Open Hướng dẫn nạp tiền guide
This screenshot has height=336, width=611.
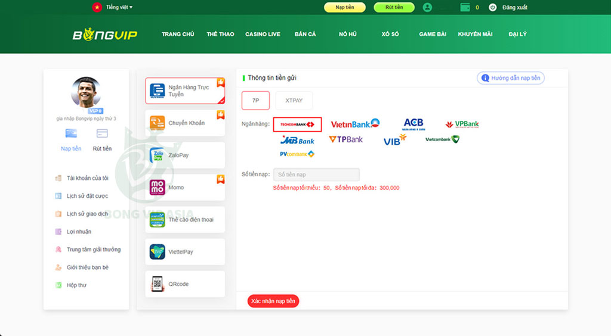(x=511, y=78)
